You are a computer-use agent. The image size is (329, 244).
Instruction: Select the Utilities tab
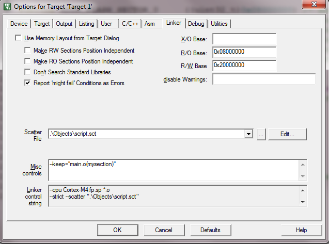pos(219,24)
